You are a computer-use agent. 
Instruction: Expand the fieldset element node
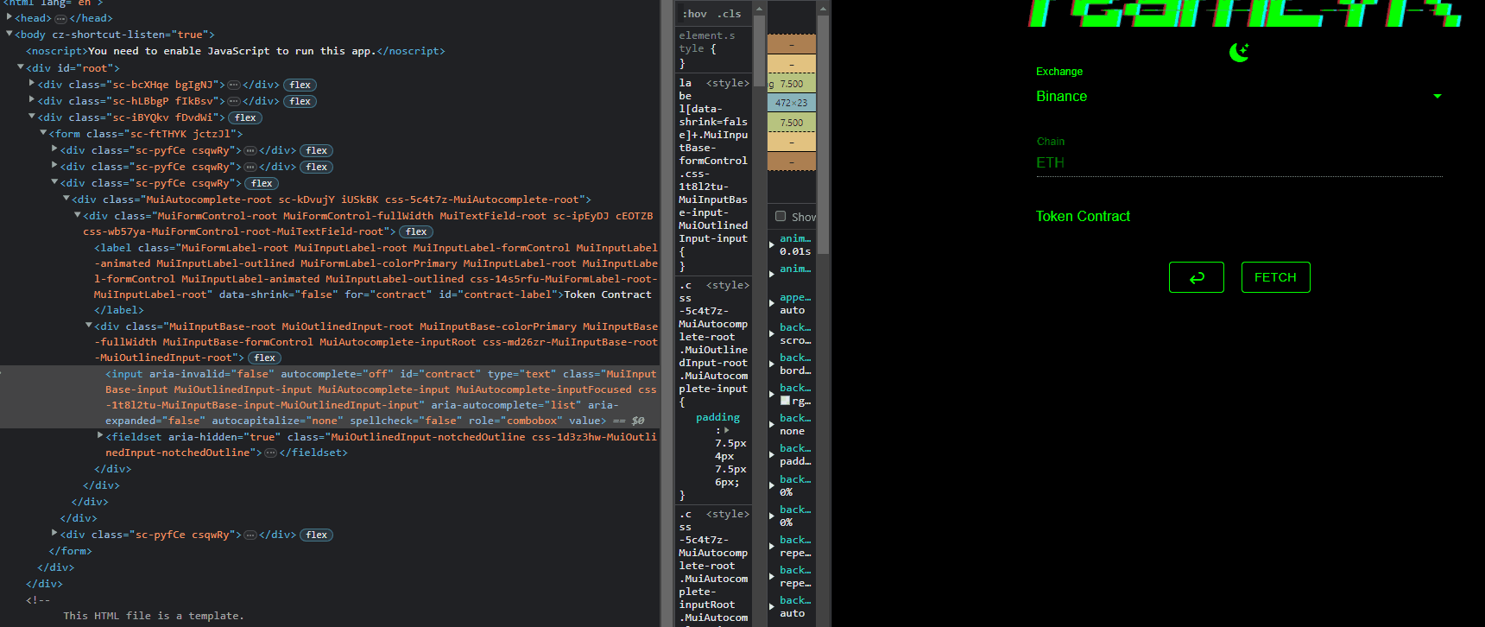(x=100, y=437)
